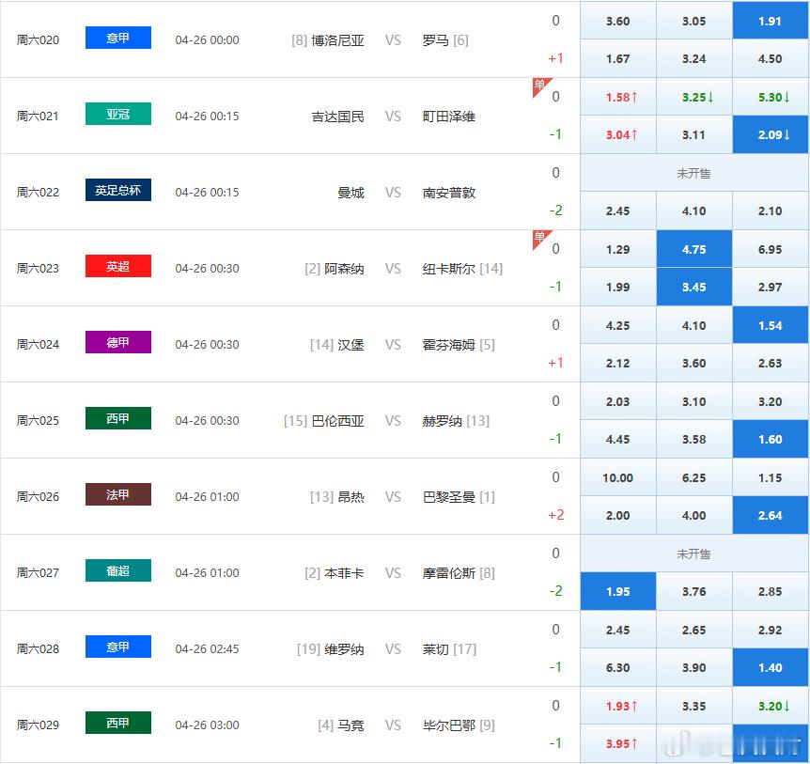
Task: Select the blue 4.75 draw odds in Arsenal match
Action: (x=693, y=248)
